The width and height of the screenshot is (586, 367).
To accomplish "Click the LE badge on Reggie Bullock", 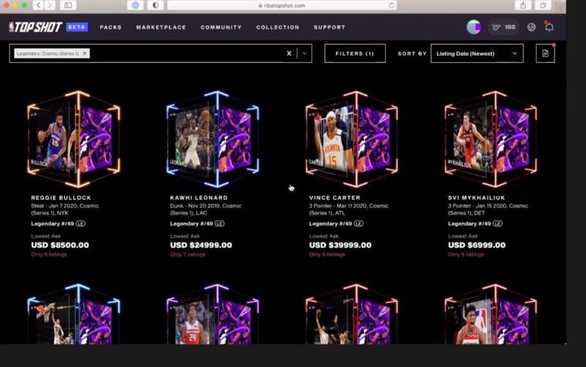I will (x=81, y=223).
